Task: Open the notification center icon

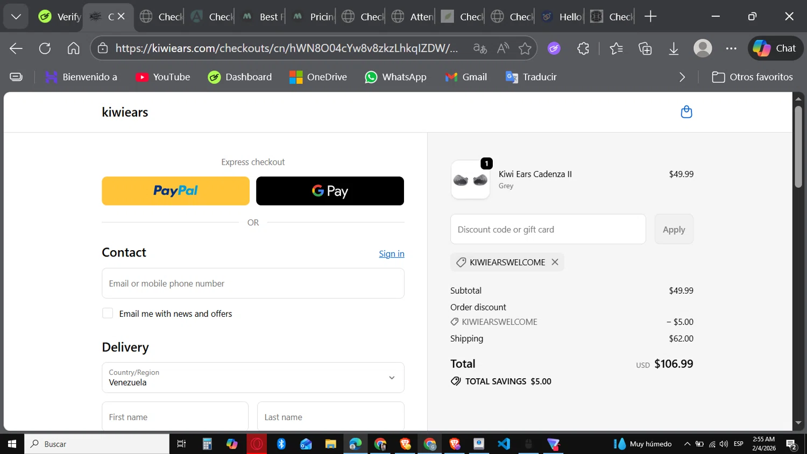Action: point(791,444)
